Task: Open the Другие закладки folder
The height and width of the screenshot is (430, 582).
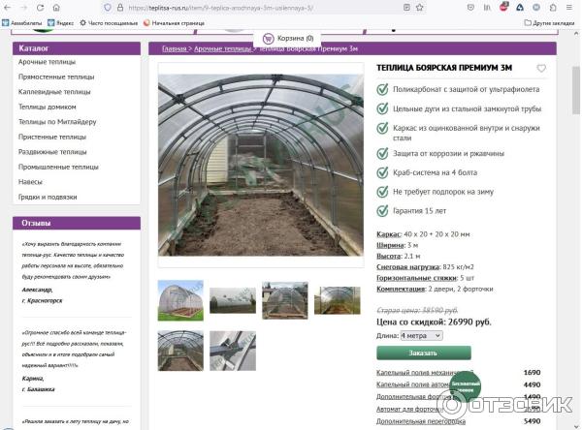Action: [x=549, y=23]
